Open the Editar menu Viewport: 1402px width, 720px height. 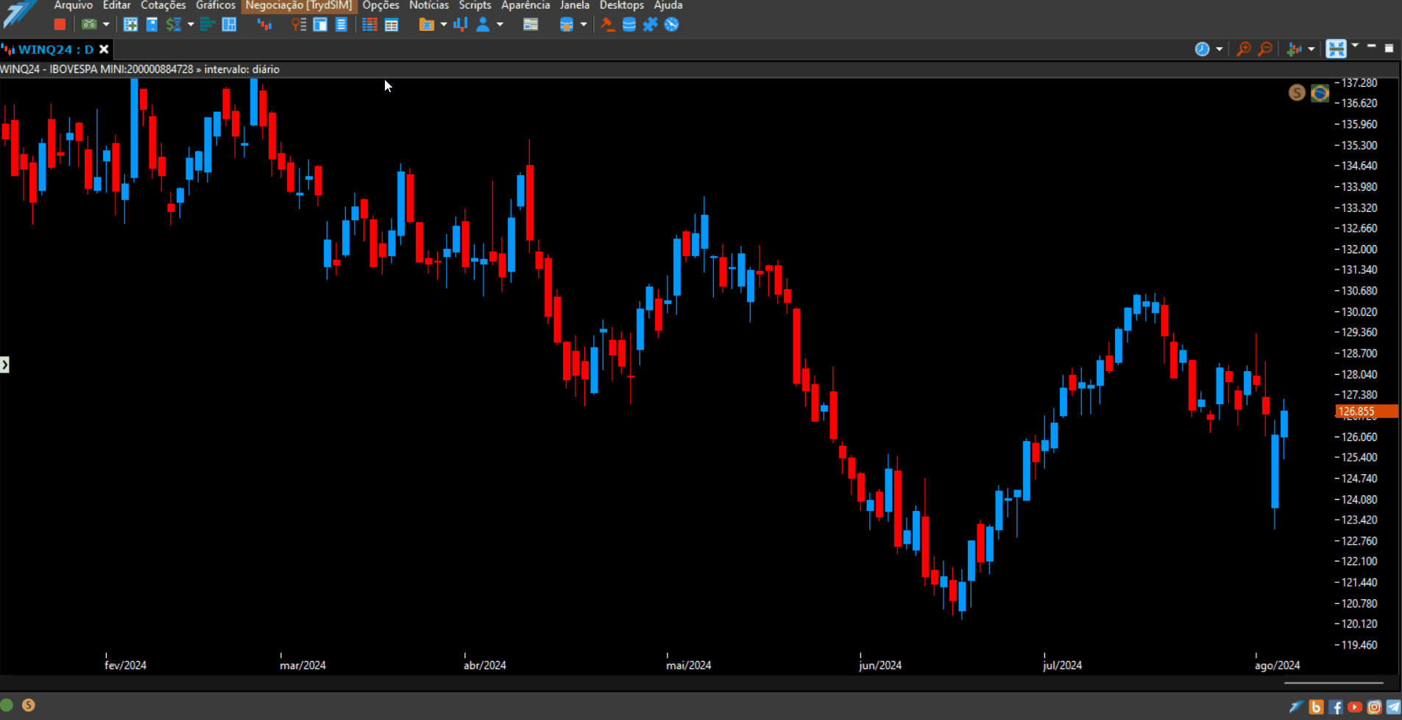click(x=116, y=5)
